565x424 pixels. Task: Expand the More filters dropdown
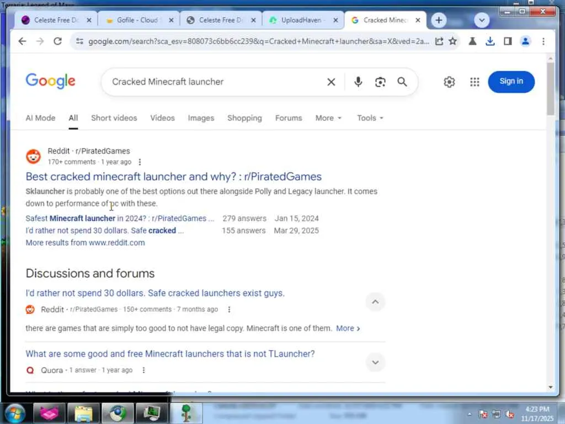click(x=328, y=118)
